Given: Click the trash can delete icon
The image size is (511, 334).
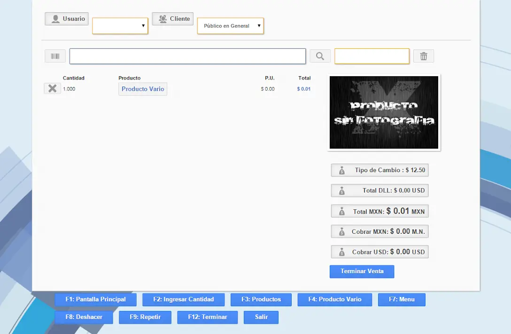Looking at the screenshot, I should [x=423, y=56].
